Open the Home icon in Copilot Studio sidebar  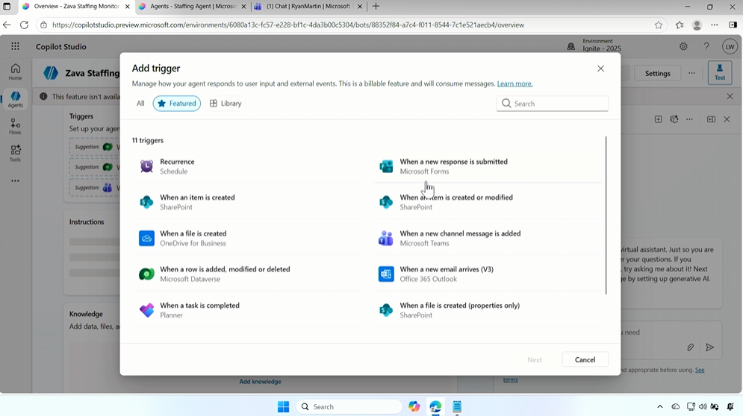(x=15, y=72)
